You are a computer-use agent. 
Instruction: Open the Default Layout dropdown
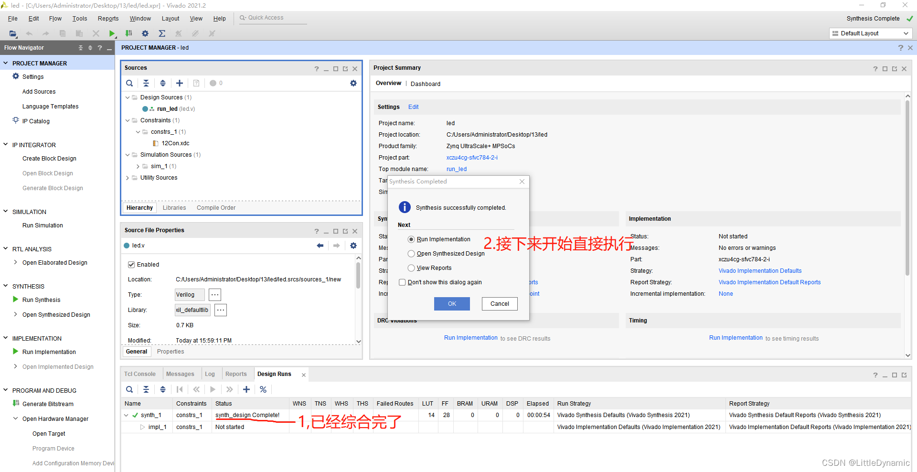click(x=906, y=33)
